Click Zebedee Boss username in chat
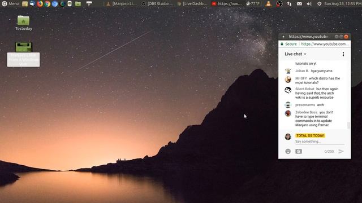Viewport: 362px width, 203px height. tap(306, 112)
